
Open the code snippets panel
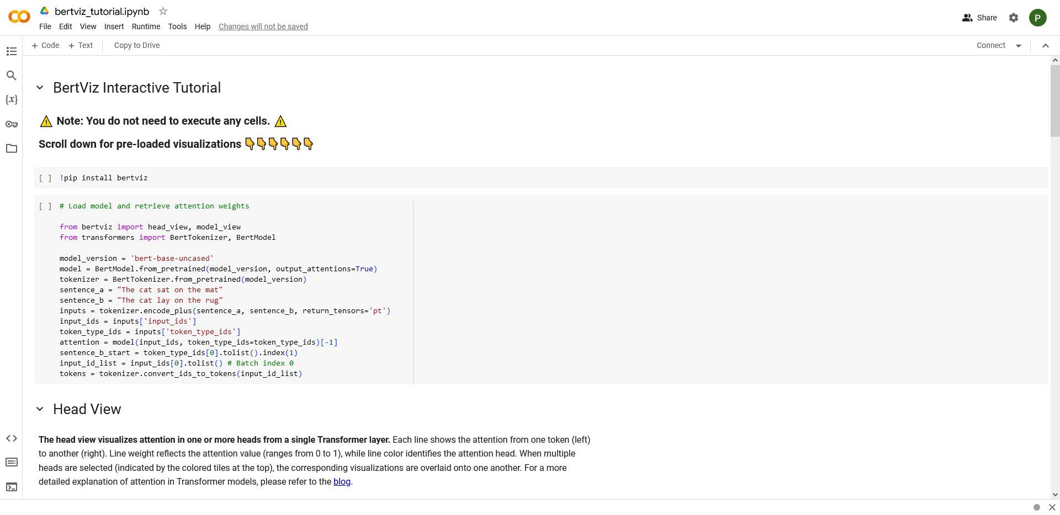tap(12, 438)
